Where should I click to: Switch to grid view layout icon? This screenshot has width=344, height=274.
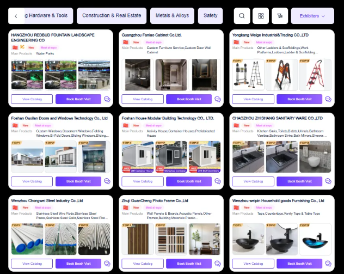261,16
